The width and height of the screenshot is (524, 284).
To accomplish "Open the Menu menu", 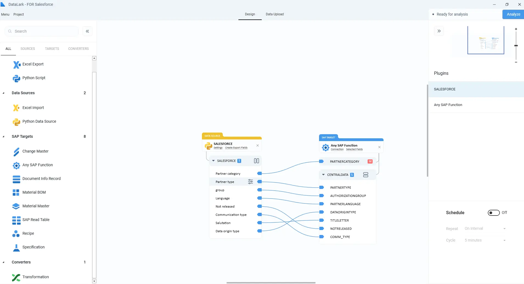I will click(x=5, y=15).
